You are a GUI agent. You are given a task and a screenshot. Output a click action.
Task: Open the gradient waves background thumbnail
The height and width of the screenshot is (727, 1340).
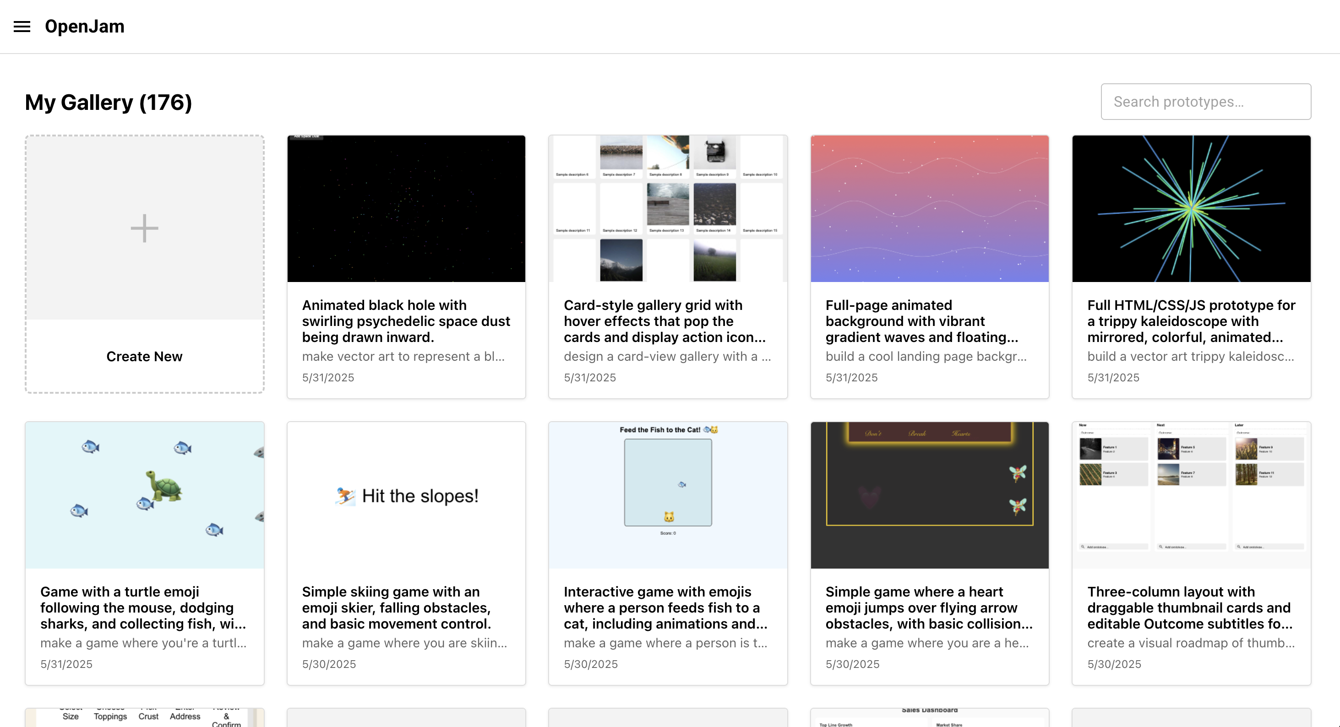pyautogui.click(x=929, y=208)
